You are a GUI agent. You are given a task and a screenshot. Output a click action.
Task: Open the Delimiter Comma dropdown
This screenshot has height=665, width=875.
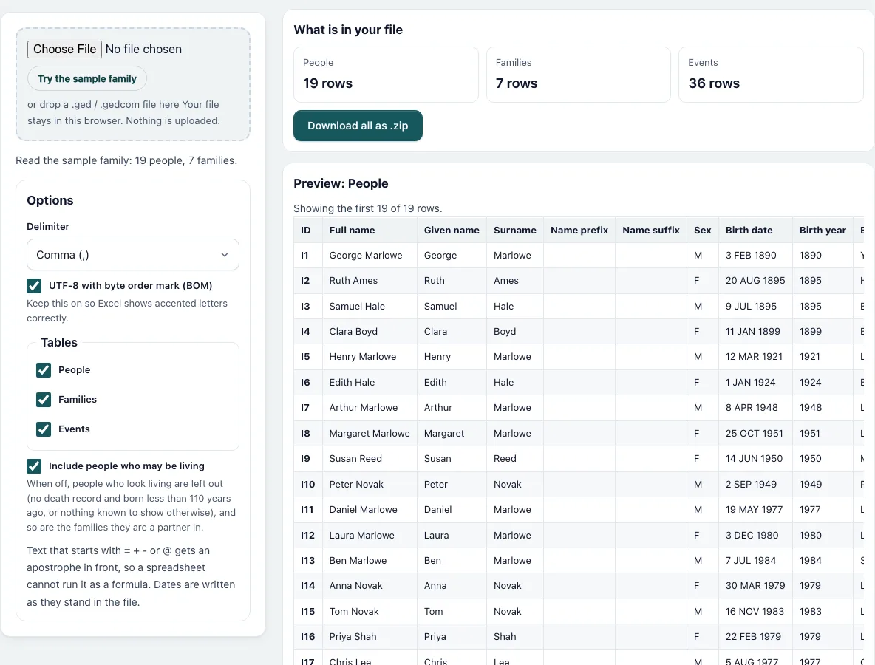click(x=133, y=255)
